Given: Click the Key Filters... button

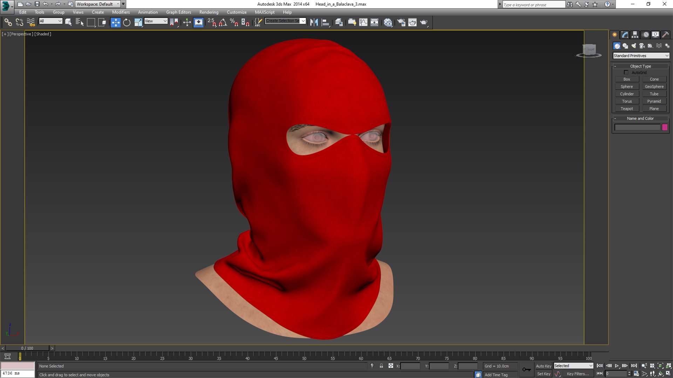Looking at the screenshot, I should (578, 374).
